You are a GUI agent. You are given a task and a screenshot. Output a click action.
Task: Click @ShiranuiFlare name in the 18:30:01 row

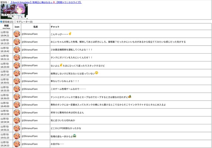tap(30, 81)
